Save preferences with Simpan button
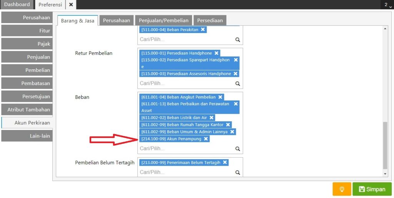 pos(372,189)
